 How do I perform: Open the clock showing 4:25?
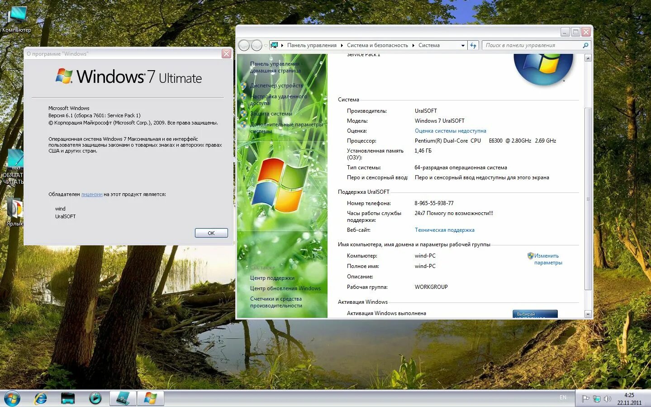(x=629, y=399)
